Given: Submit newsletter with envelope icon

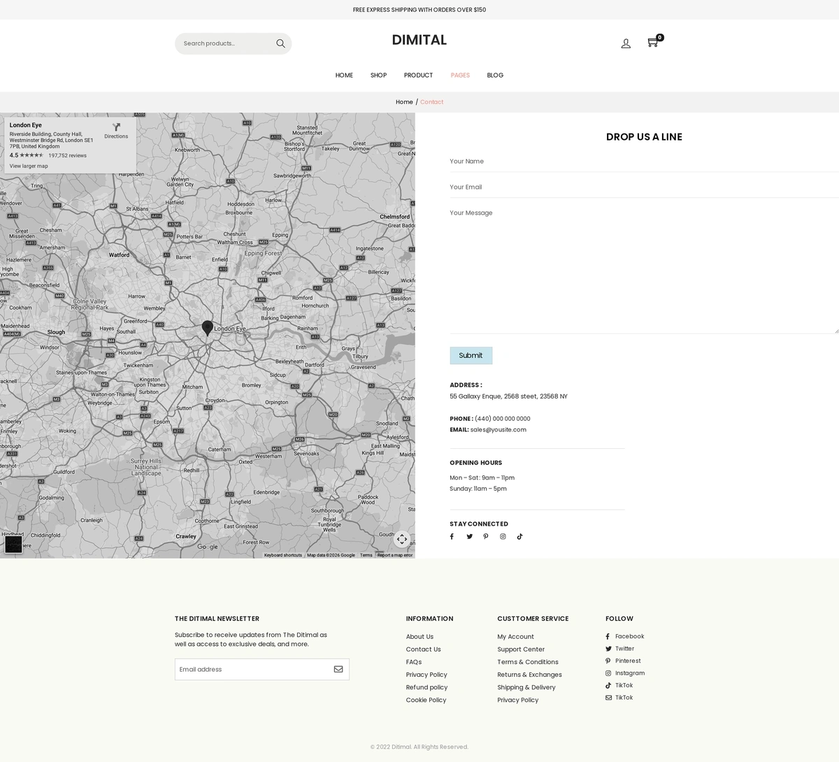Looking at the screenshot, I should click(338, 669).
